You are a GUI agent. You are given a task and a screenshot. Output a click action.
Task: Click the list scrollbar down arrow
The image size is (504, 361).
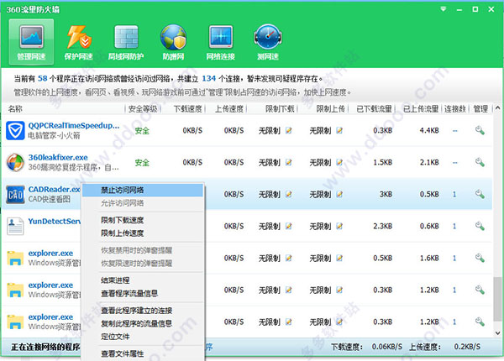coord(497,333)
